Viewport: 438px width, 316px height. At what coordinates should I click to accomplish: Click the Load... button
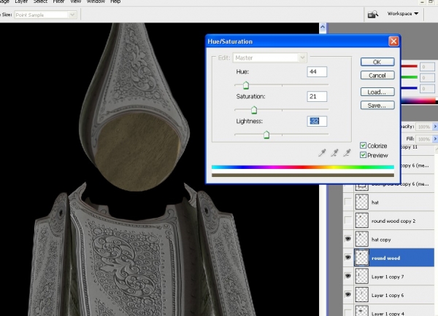click(377, 92)
